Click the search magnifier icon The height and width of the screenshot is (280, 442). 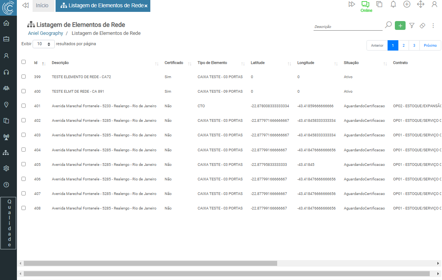click(388, 25)
